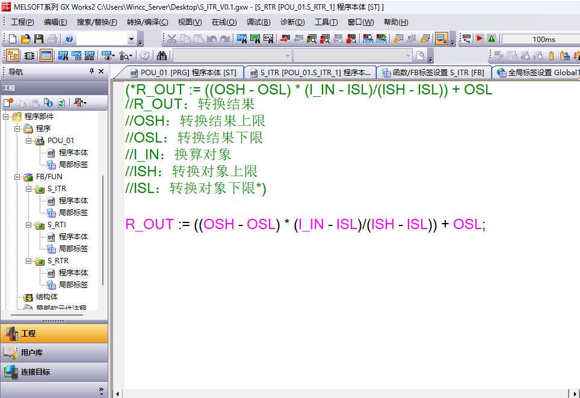Save the project with the floppy icon
This screenshot has width=580, height=398.
click(x=39, y=39)
